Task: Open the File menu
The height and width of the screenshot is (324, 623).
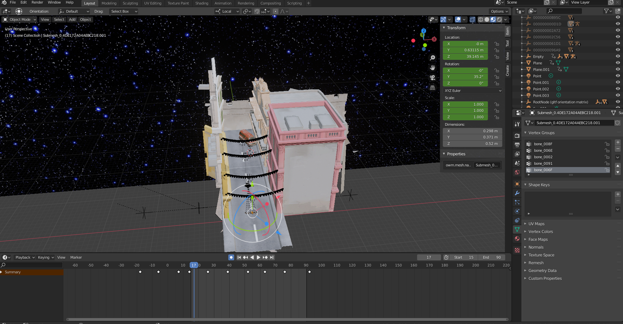Action: click(x=12, y=3)
